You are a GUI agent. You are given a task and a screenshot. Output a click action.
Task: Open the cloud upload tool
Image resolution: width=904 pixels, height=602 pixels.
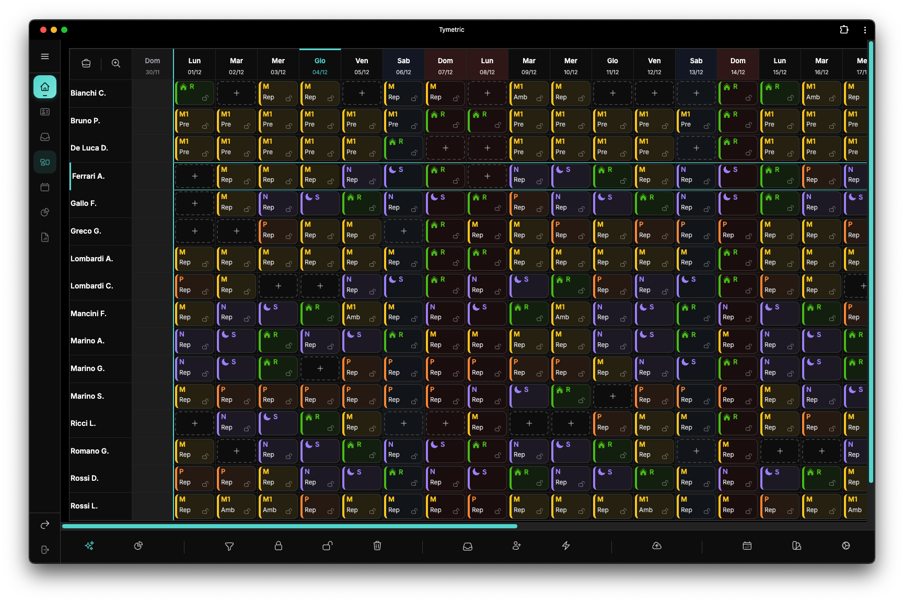click(x=656, y=546)
